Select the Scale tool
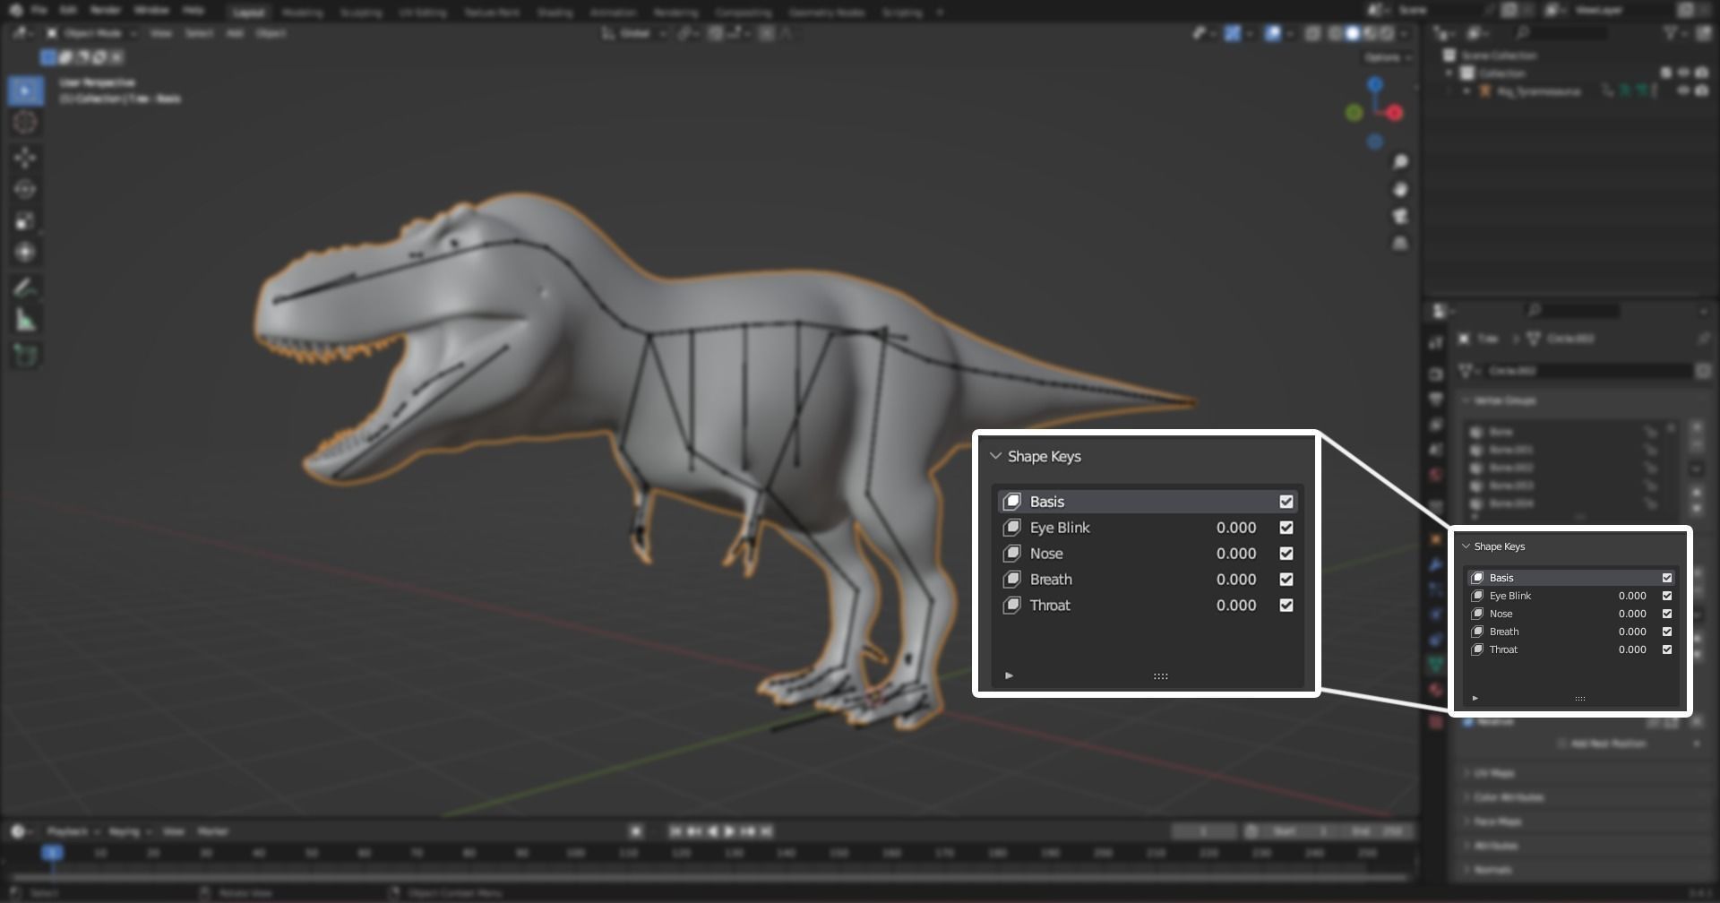The height and width of the screenshot is (903, 1720). 25,220
